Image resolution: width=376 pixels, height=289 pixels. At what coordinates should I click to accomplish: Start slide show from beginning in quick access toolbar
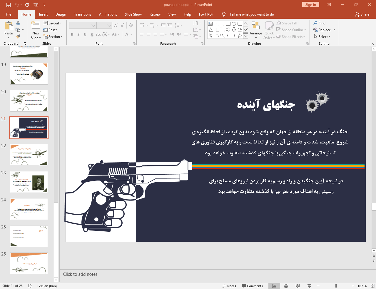click(x=36, y=5)
